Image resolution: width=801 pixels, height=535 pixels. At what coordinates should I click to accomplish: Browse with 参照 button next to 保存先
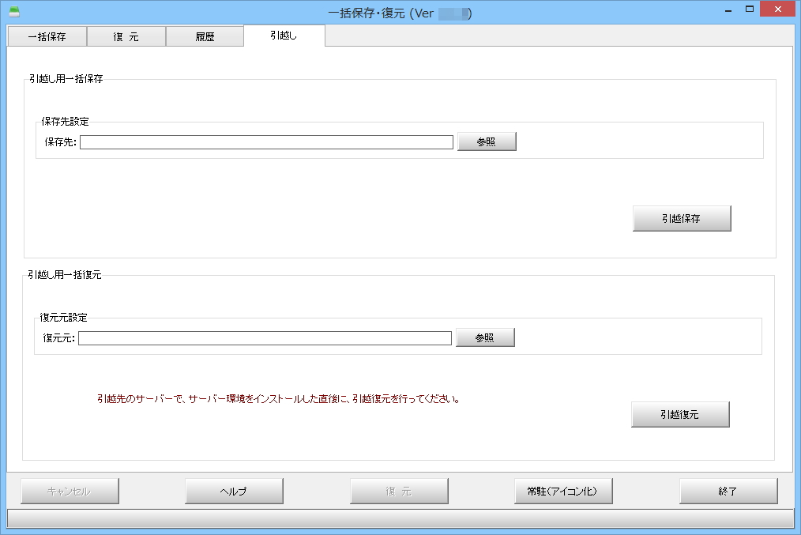tap(487, 141)
